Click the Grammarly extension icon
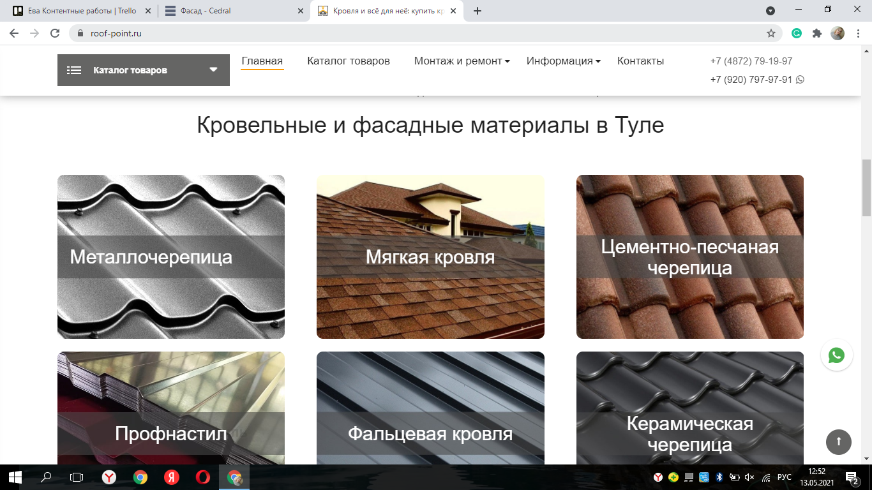 pos(797,33)
